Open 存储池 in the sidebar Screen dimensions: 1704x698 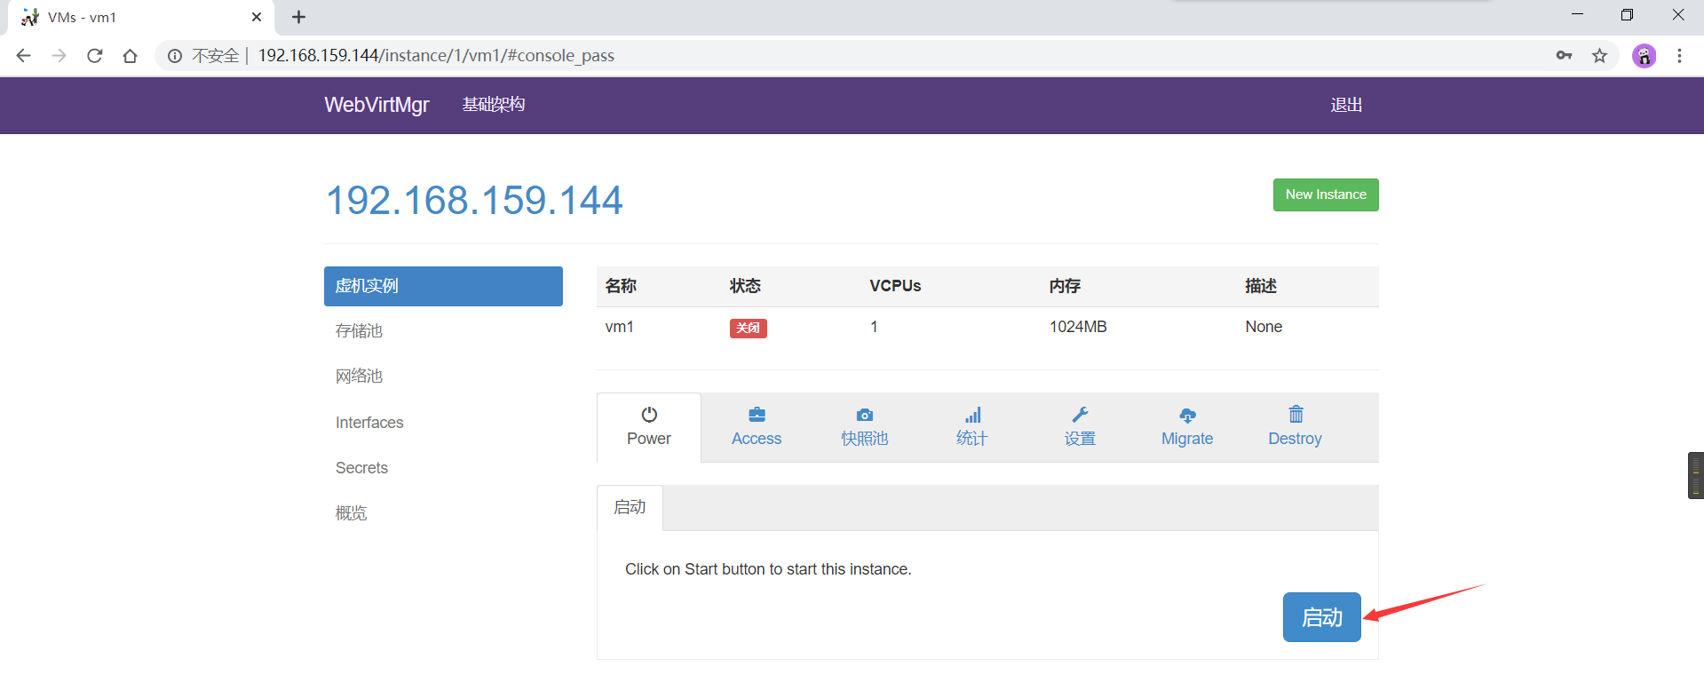coord(359,331)
